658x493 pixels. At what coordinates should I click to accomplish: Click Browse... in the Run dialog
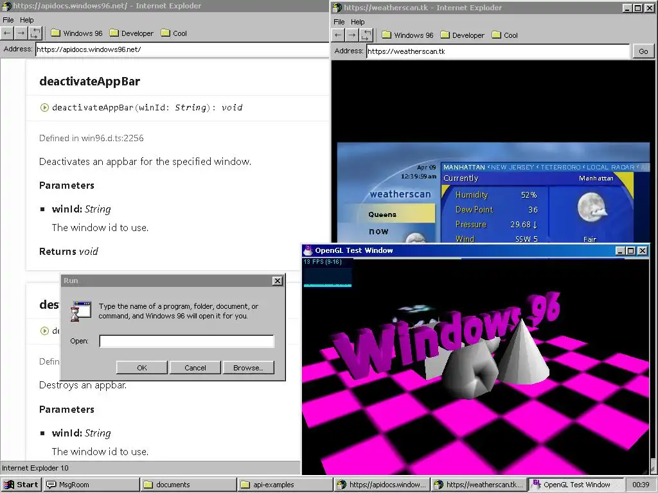[249, 368]
